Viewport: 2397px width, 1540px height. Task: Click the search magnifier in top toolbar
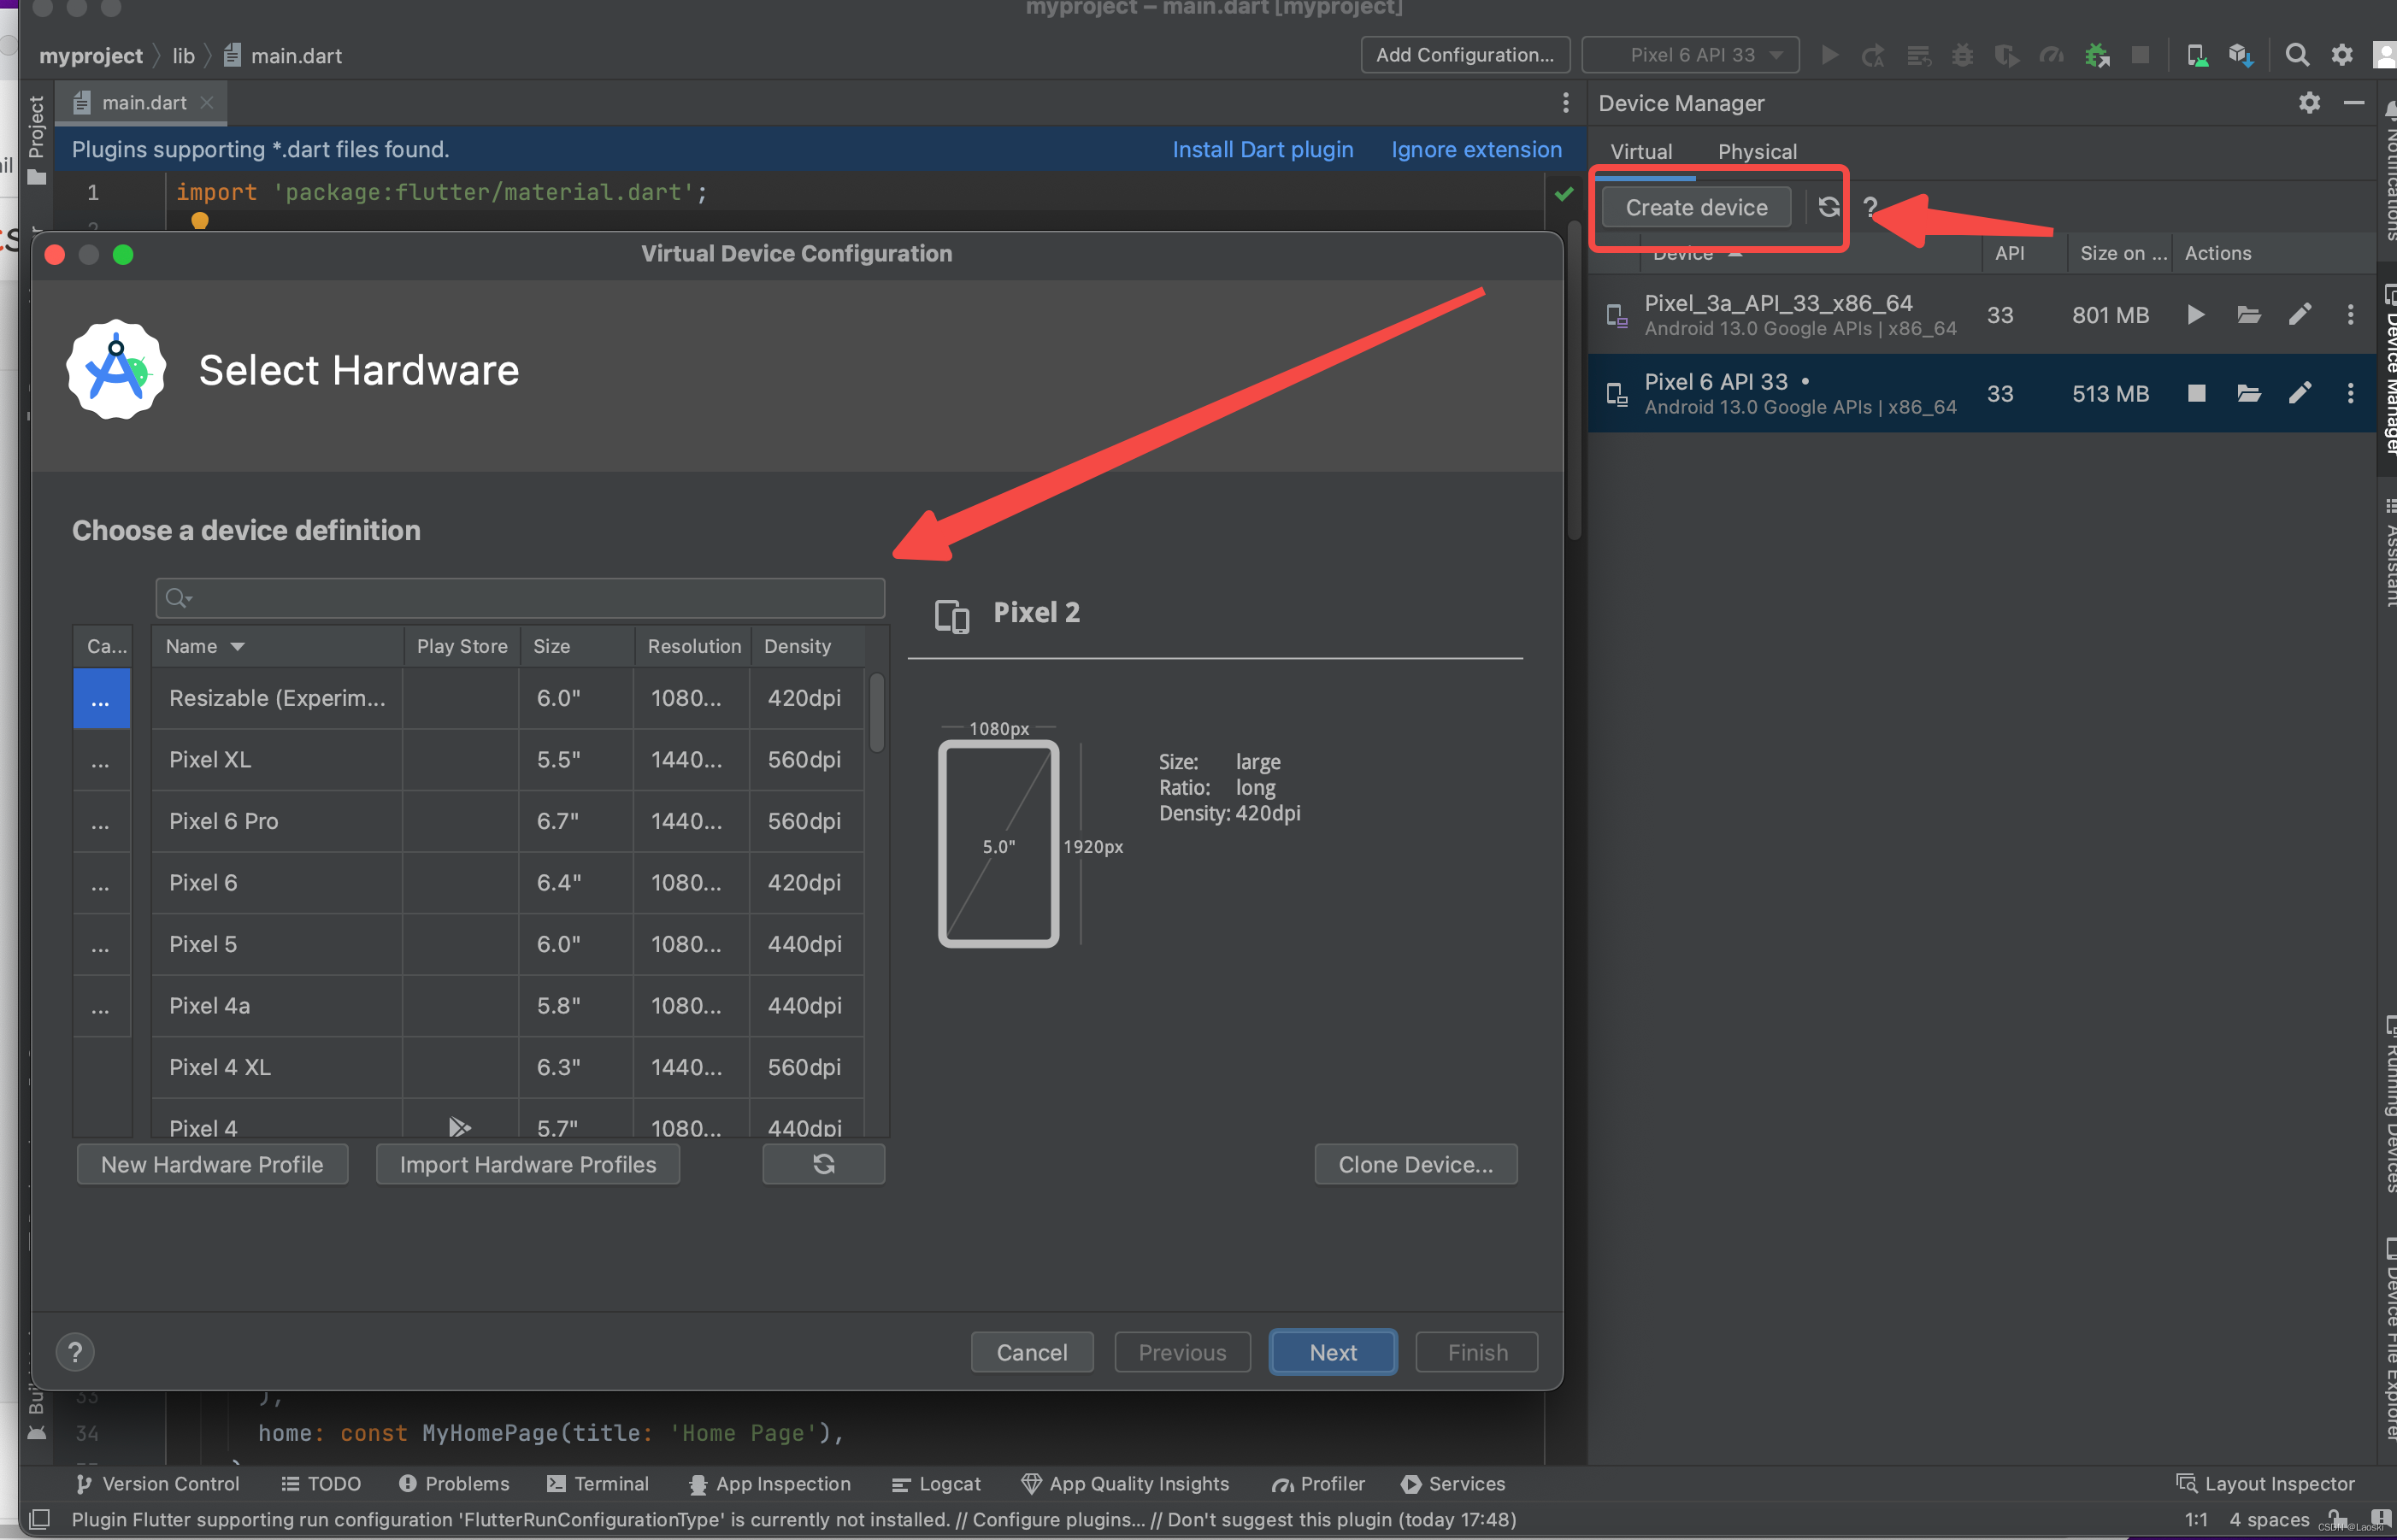click(2297, 55)
